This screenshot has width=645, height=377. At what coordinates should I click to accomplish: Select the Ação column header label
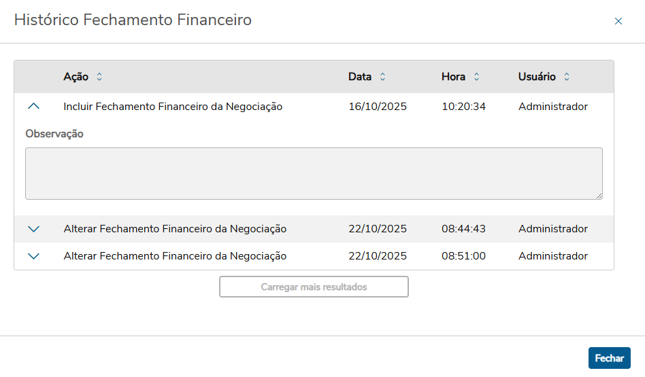click(x=76, y=77)
